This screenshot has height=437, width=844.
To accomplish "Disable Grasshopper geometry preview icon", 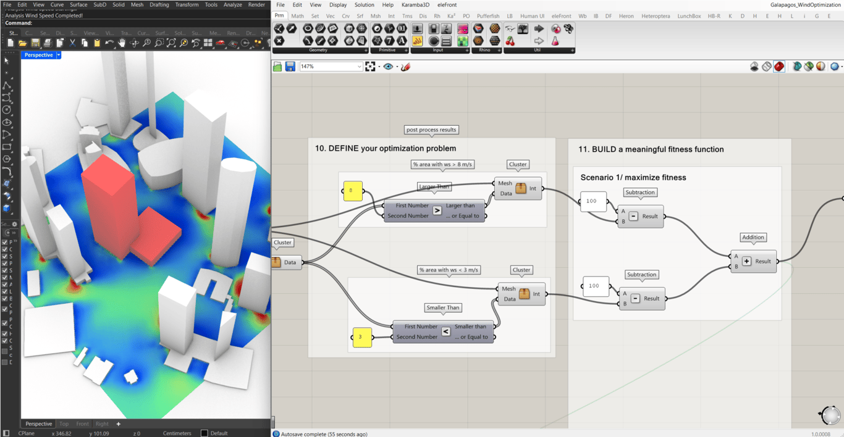I will tap(754, 67).
